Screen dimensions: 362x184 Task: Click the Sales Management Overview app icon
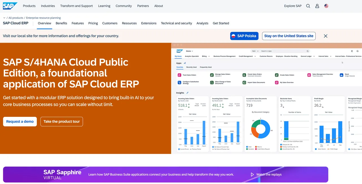[309, 75]
